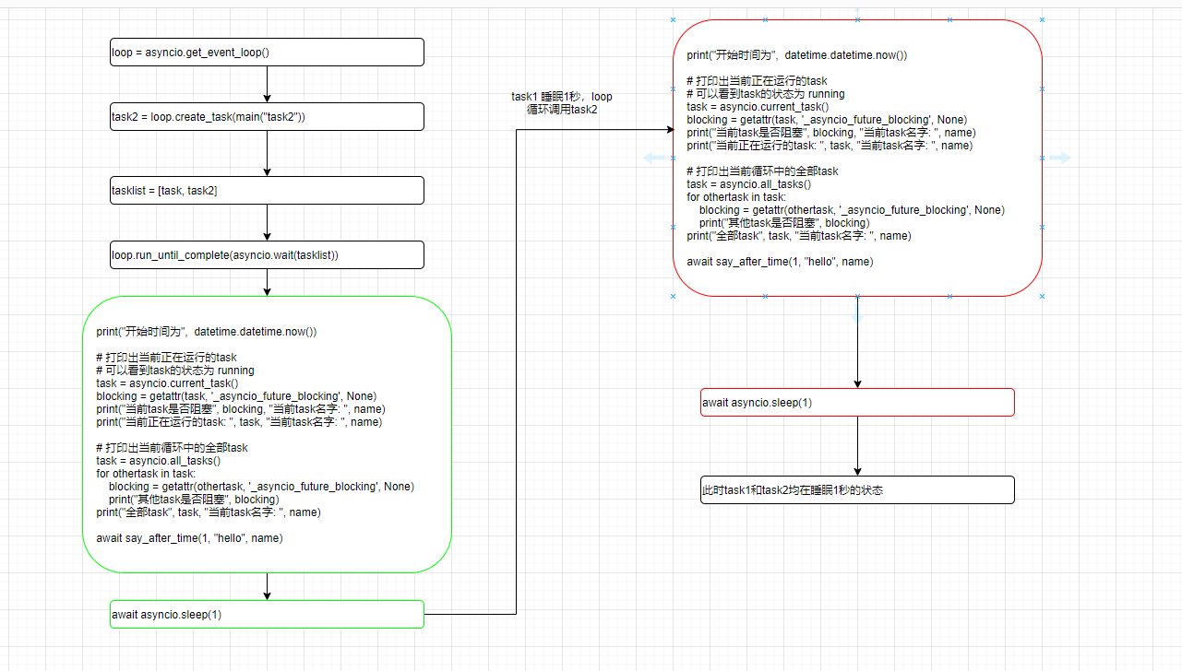Image resolution: width=1182 pixels, height=671 pixels.
Task: Select the tasklist = [task, task2] box
Action: (x=267, y=190)
